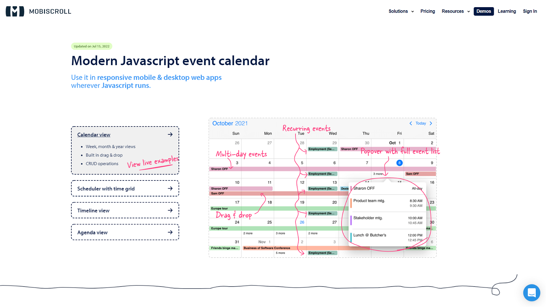Click the Product team mtg. popover event
This screenshot has height=307, width=546.
(387, 203)
